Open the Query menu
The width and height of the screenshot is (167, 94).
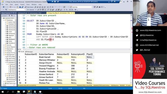pyautogui.click(x=16, y=4)
